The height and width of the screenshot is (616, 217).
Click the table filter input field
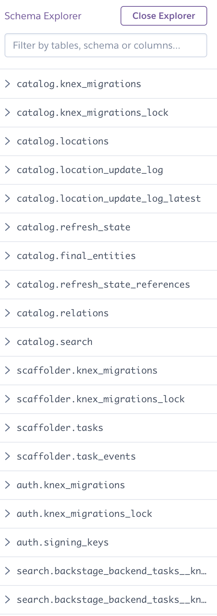point(106,45)
